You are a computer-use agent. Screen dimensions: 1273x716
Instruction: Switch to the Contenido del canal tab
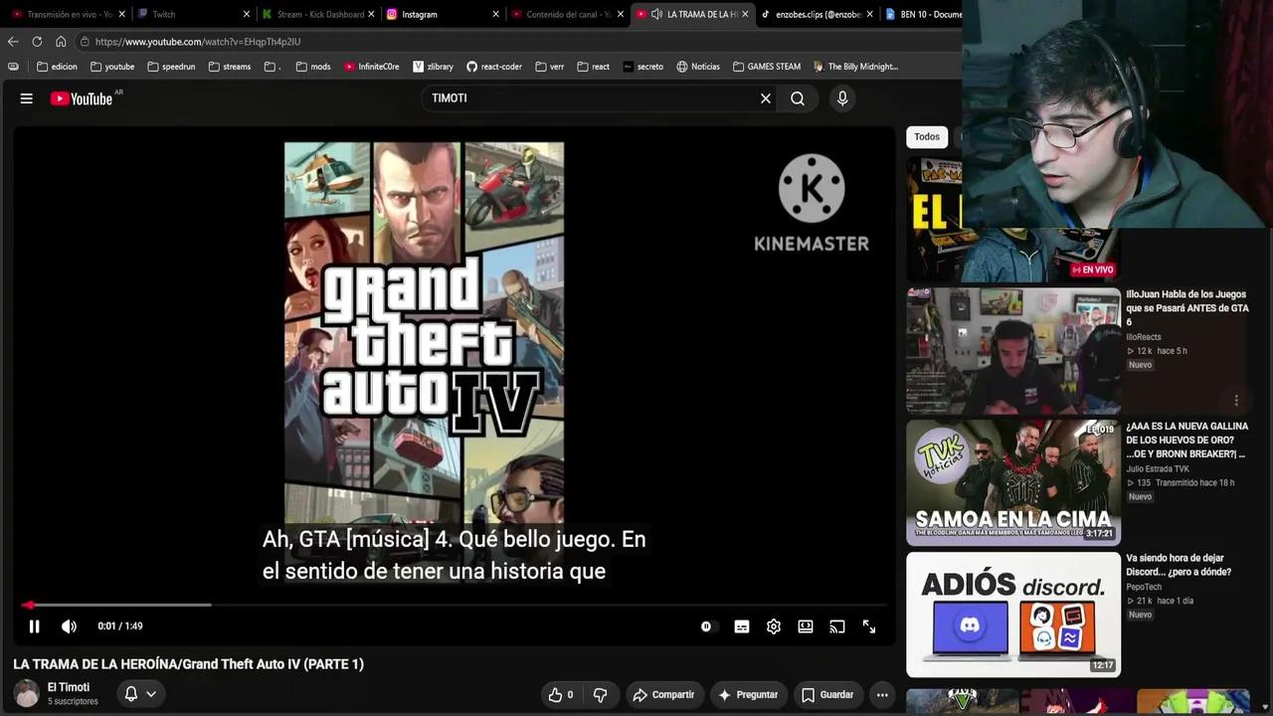click(567, 14)
